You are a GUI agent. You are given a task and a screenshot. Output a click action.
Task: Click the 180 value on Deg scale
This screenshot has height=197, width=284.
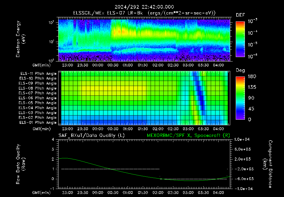coord(252,77)
